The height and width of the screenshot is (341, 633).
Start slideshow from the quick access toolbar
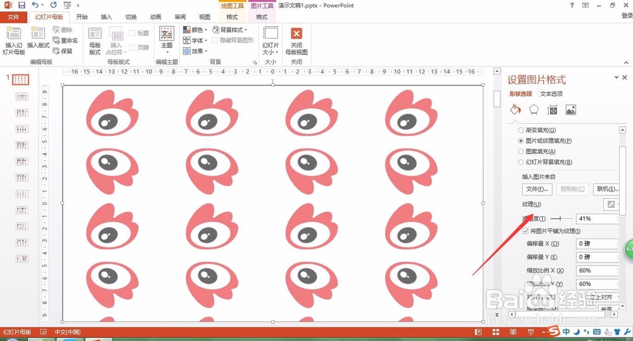click(x=68, y=5)
